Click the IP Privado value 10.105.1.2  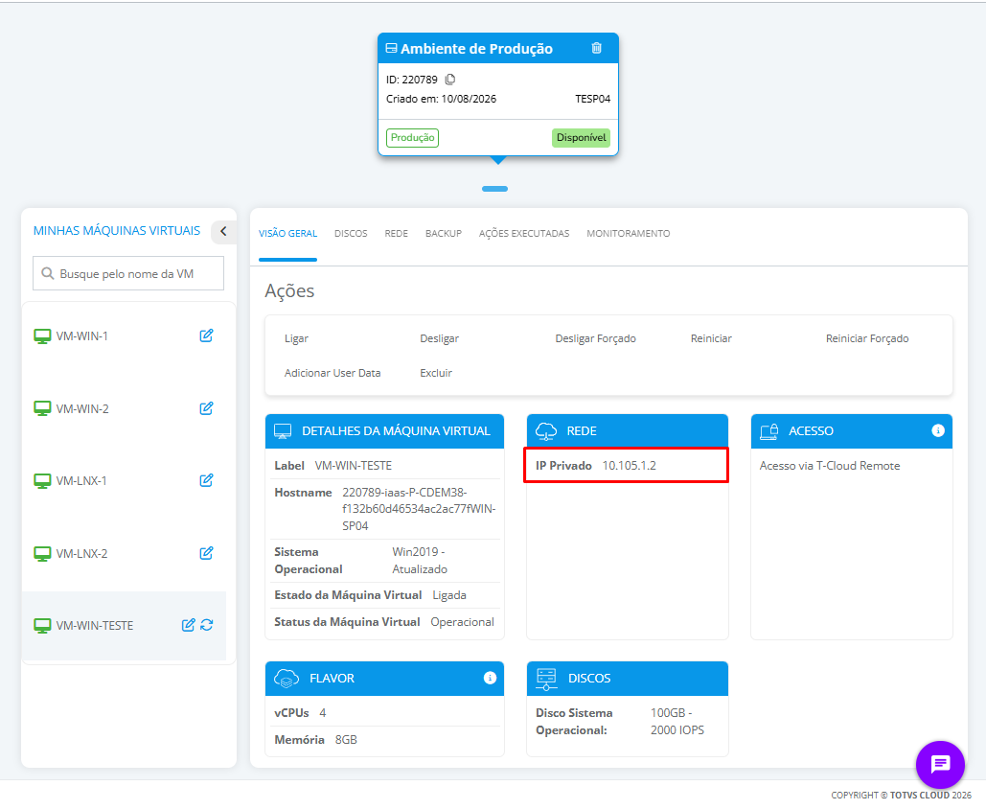click(629, 466)
